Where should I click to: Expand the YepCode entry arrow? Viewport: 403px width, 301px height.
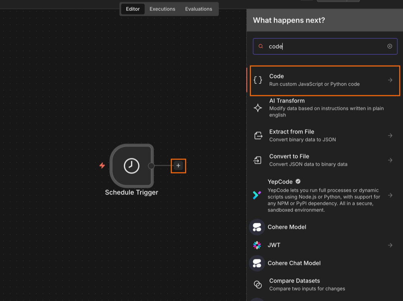[390, 195]
